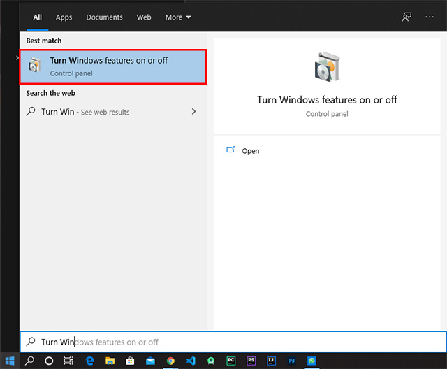Viewport: 447px width, 369px height.
Task: Open Cortana from the taskbar
Action: 49,361
